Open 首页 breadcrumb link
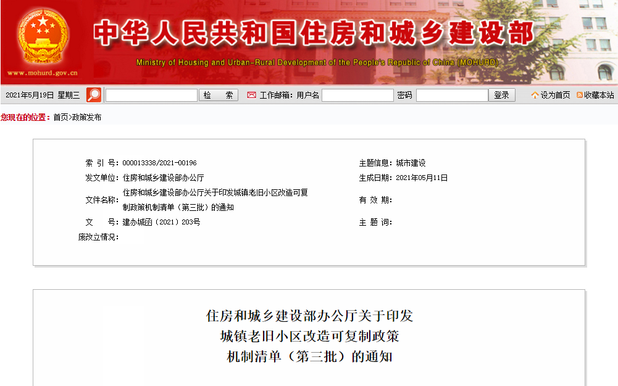The width and height of the screenshot is (618, 386). pyautogui.click(x=61, y=117)
